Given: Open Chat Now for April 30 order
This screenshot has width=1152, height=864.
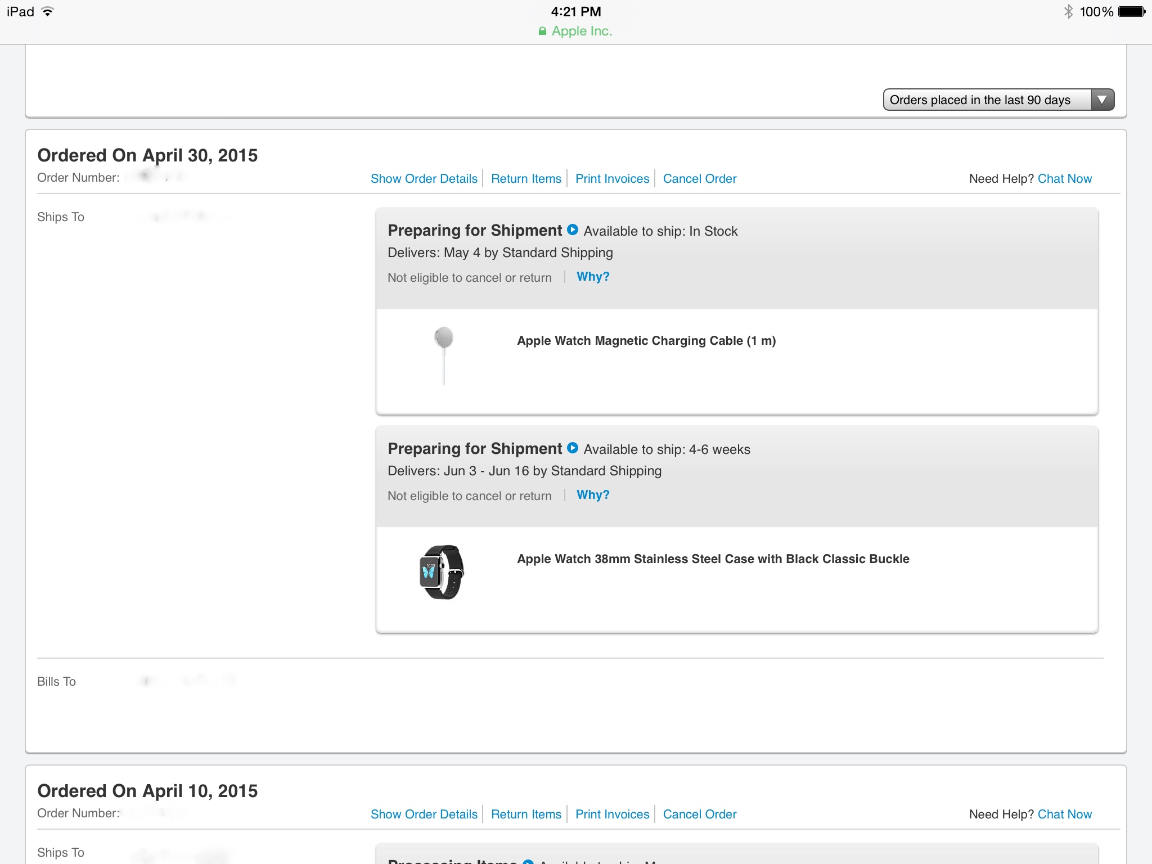Looking at the screenshot, I should (x=1064, y=178).
